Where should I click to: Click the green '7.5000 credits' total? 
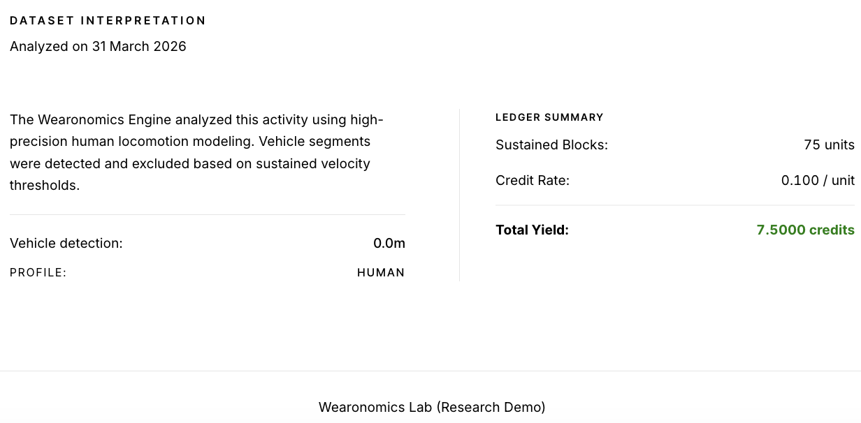coord(804,230)
